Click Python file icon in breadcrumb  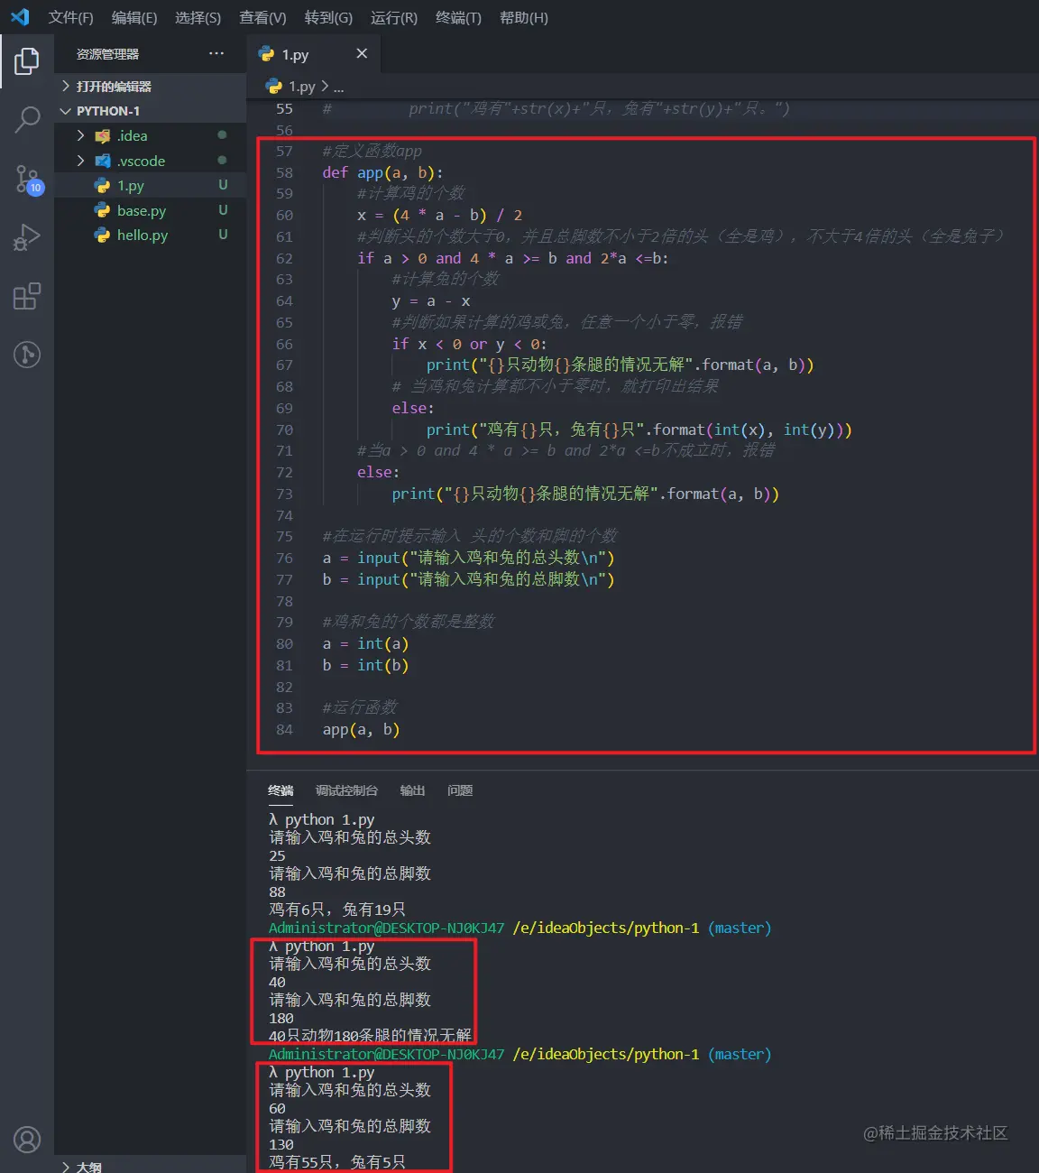click(273, 87)
